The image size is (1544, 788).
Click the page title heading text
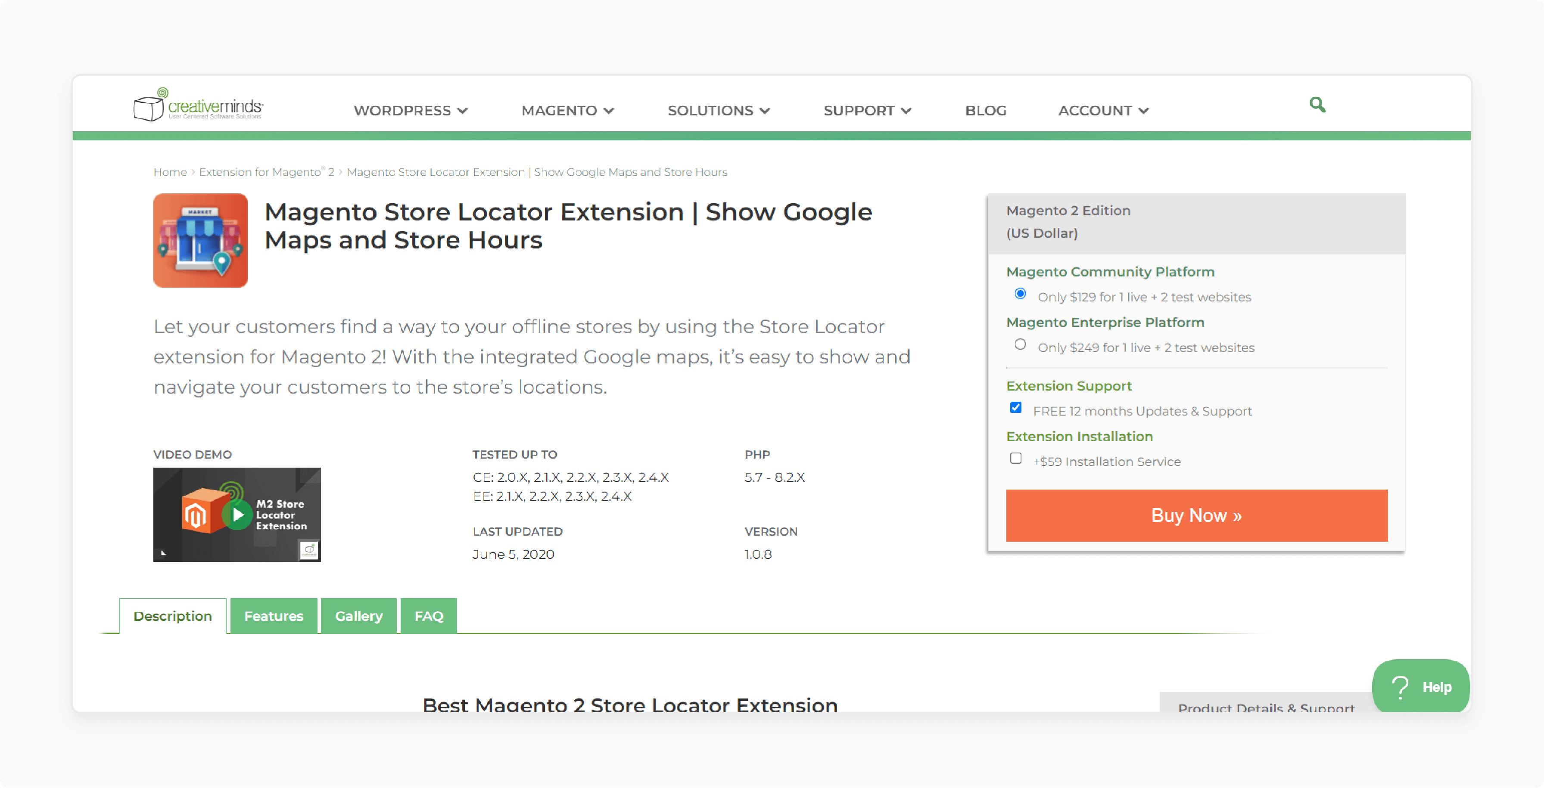point(568,226)
